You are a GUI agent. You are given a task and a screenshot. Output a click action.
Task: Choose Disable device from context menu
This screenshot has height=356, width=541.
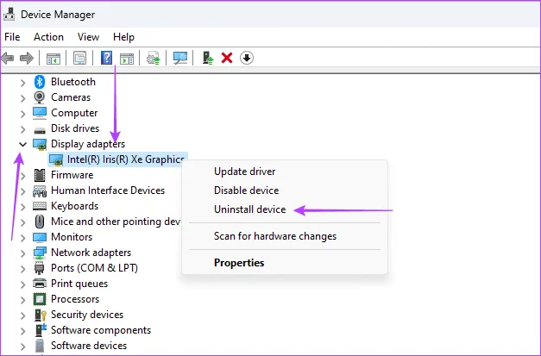tap(247, 190)
